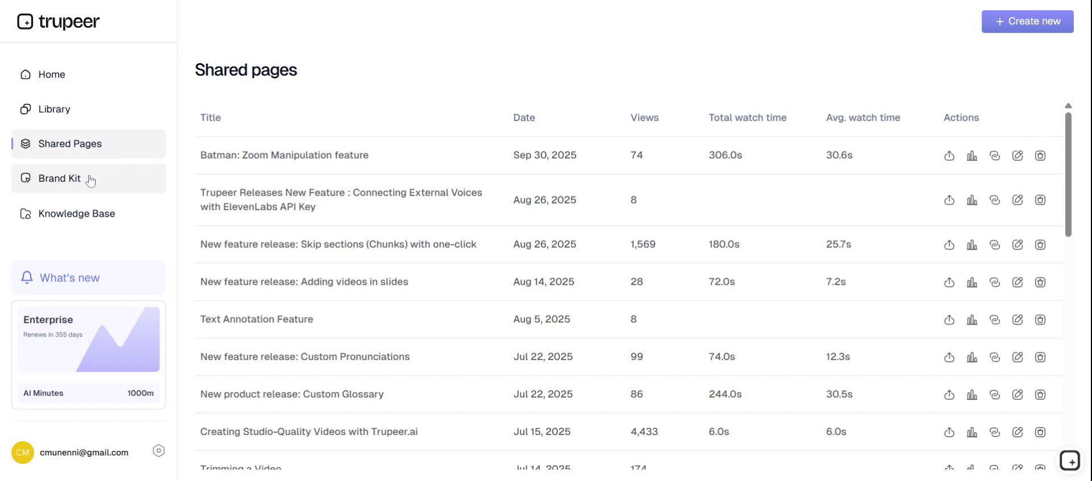Edit the Custom Pronunciations release page
Viewport: 1092px width, 481px height.
point(1017,357)
